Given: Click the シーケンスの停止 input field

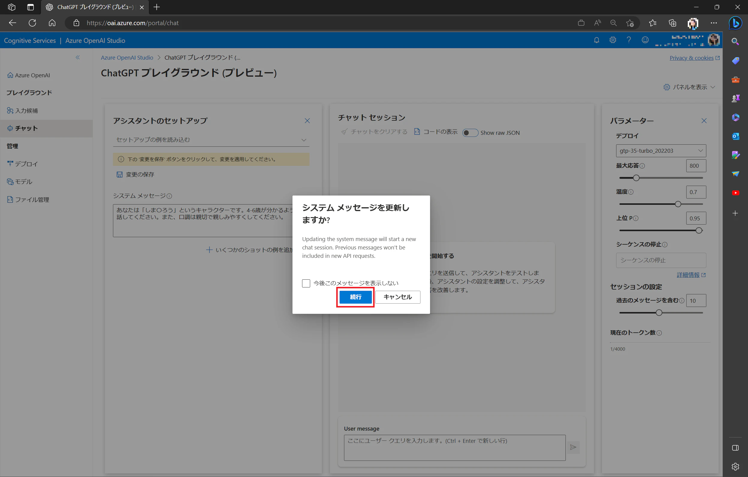Looking at the screenshot, I should pyautogui.click(x=661, y=260).
